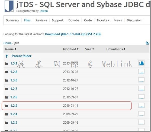This screenshot has height=132, width=151.
Task: Open the 1.3.1 folder link
Action: pyautogui.click(x=14, y=63)
